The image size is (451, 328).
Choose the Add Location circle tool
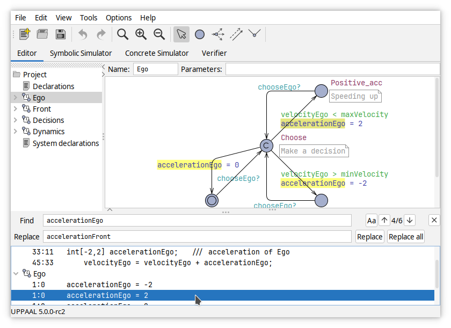(200, 34)
